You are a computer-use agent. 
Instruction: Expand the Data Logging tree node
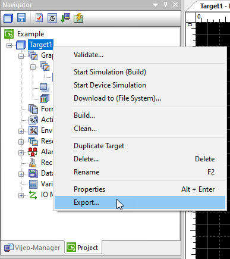coord(21,174)
